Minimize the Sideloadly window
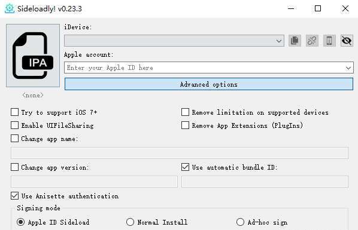 pos(291,8)
